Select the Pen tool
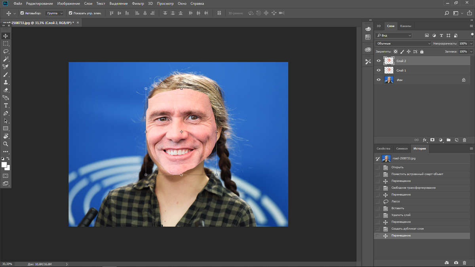 pos(6,113)
